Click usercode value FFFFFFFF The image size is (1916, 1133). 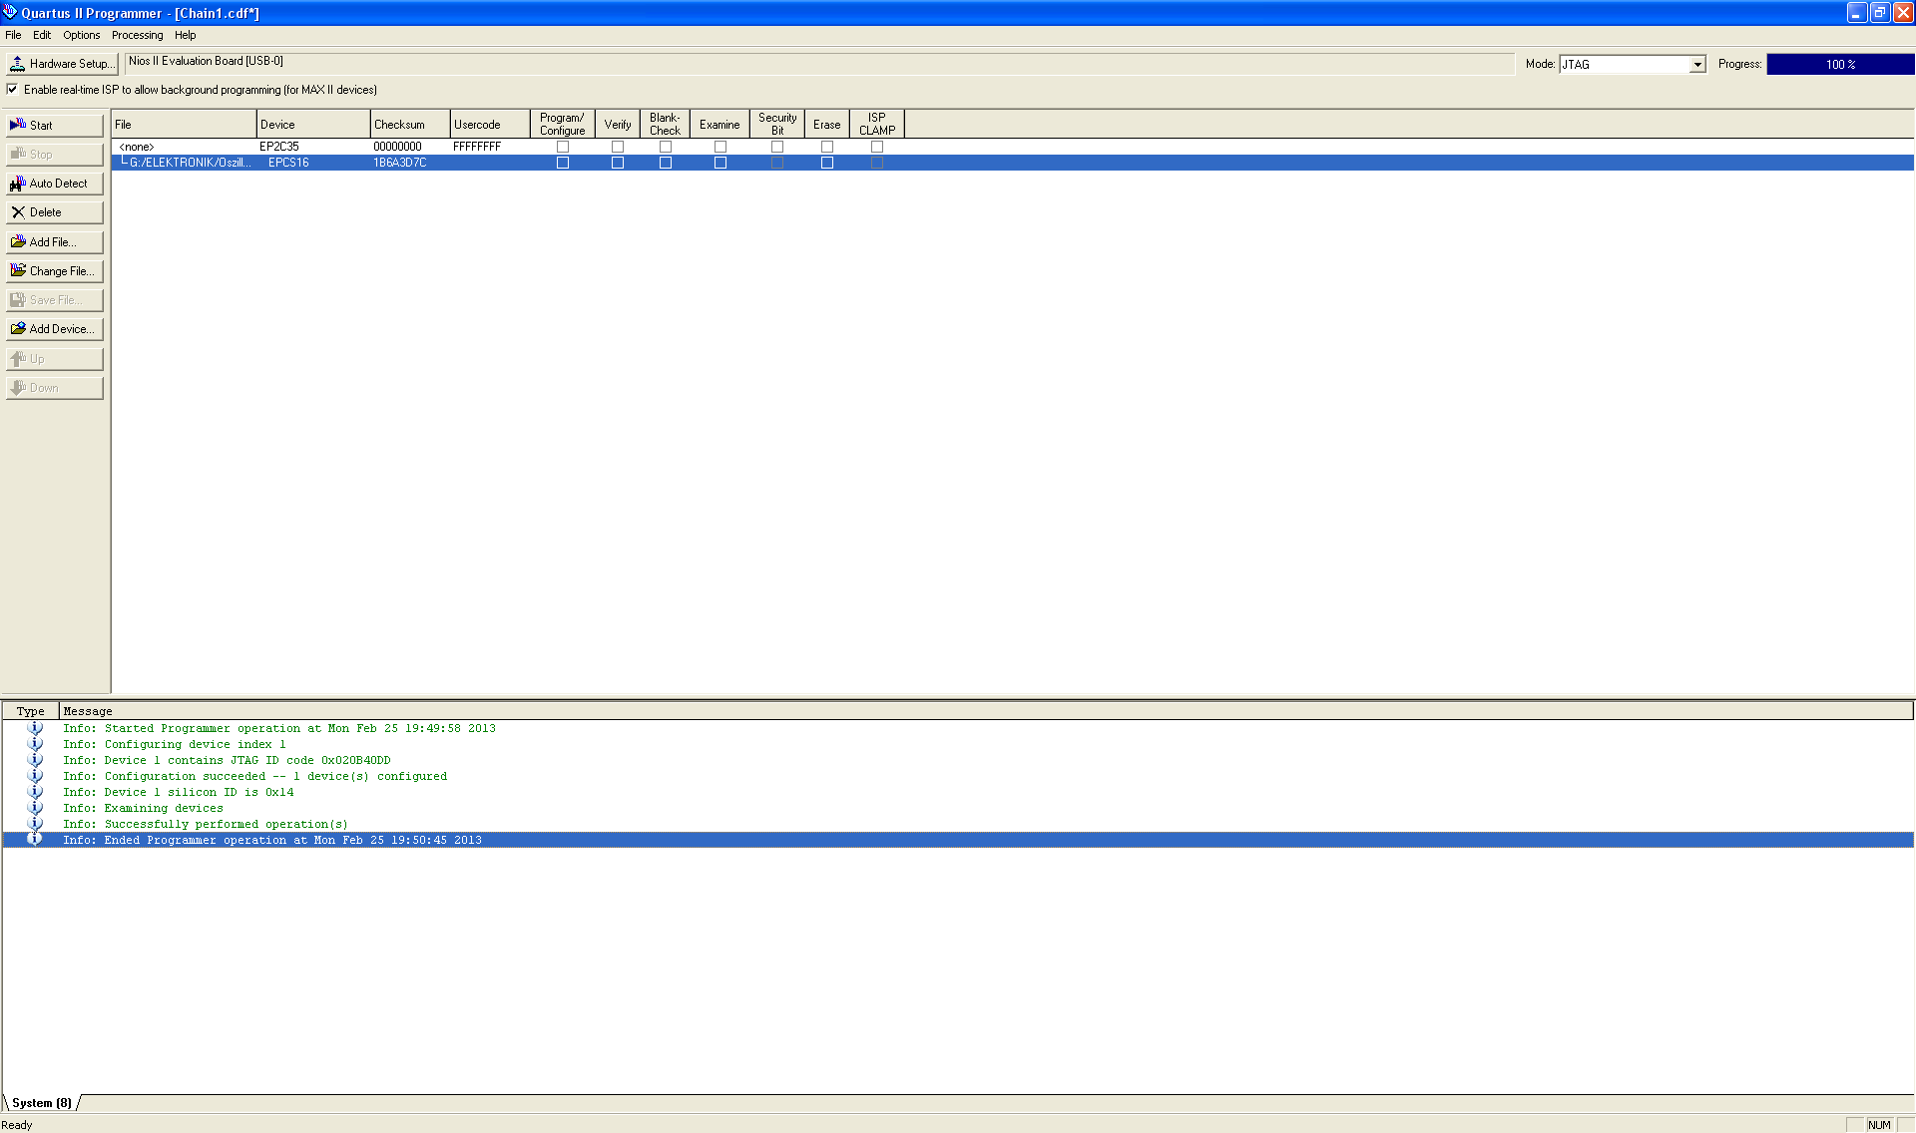[x=477, y=147]
